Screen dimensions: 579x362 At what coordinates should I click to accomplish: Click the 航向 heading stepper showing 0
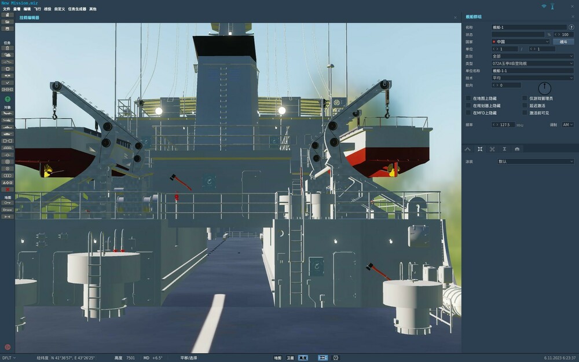506,85
